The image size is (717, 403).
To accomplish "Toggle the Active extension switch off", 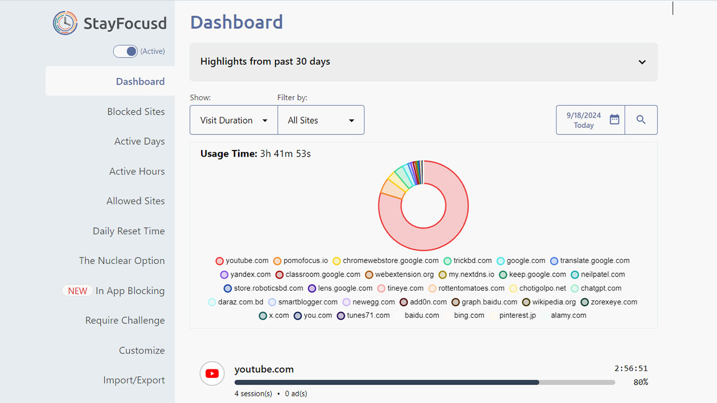I will coord(125,51).
